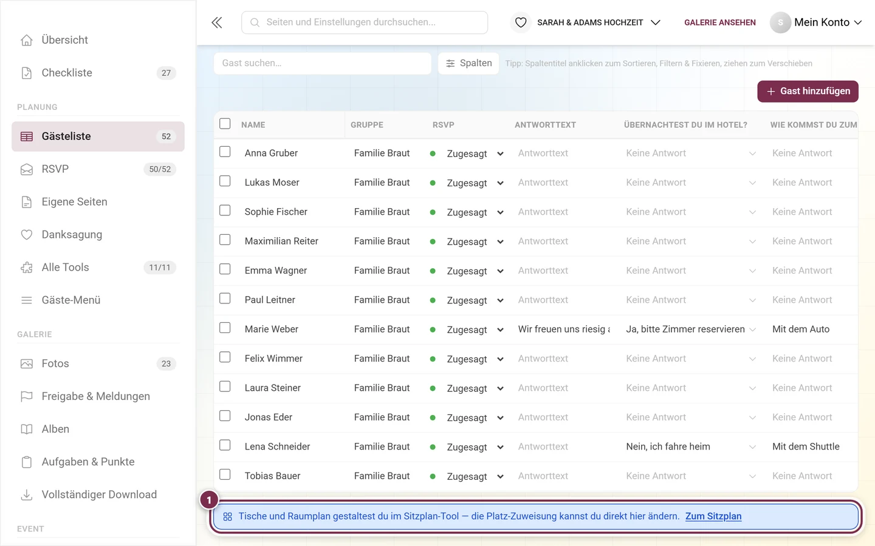Click the Gast hinzufügen button
Screen dimensions: 875x546
coord(808,92)
